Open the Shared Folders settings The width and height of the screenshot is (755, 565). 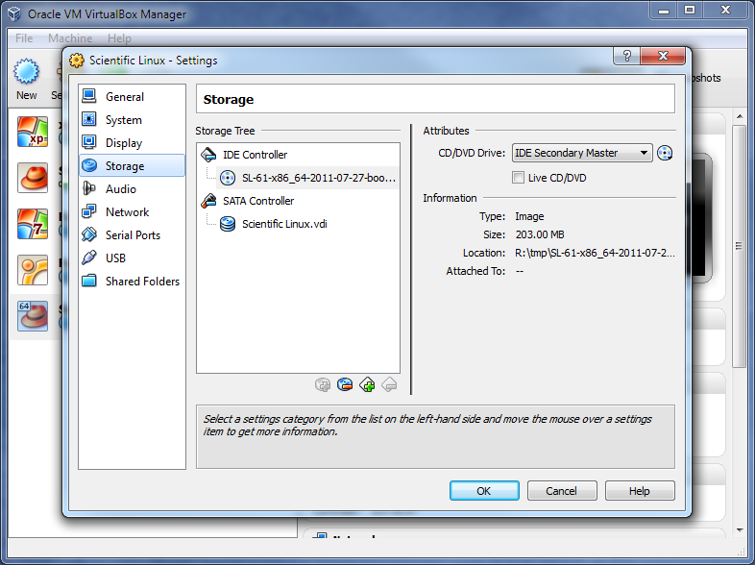coord(132,282)
